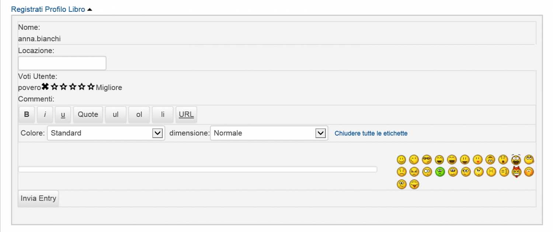Image resolution: width=553 pixels, height=232 pixels.
Task: Insert the kissing red-lips emoticon
Action: (478, 160)
